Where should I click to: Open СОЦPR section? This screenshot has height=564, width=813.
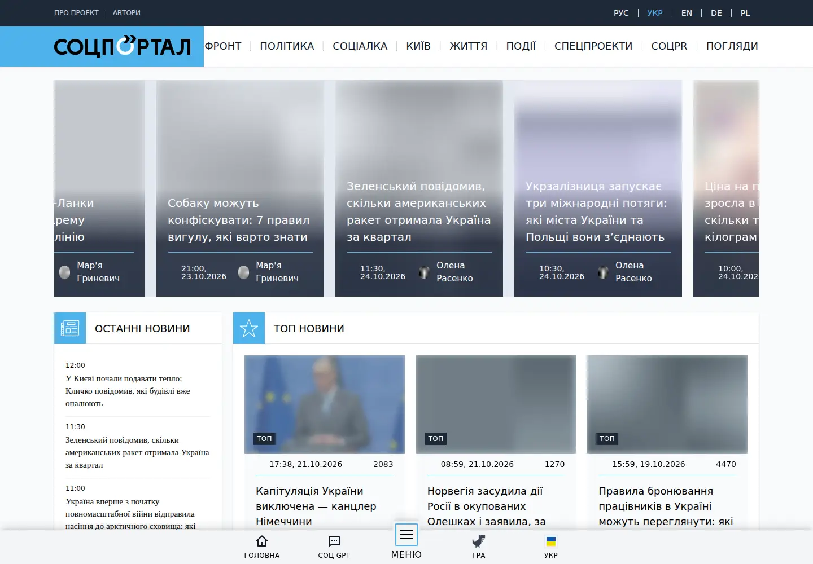669,46
